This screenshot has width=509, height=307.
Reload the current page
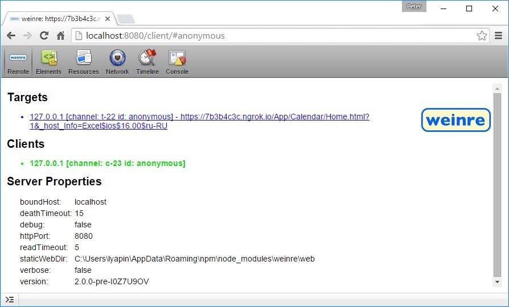44,36
